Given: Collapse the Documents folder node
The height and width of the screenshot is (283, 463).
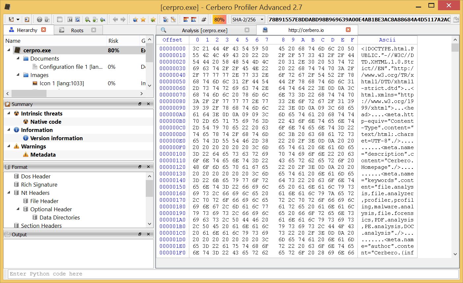Looking at the screenshot, I should (x=18, y=58).
